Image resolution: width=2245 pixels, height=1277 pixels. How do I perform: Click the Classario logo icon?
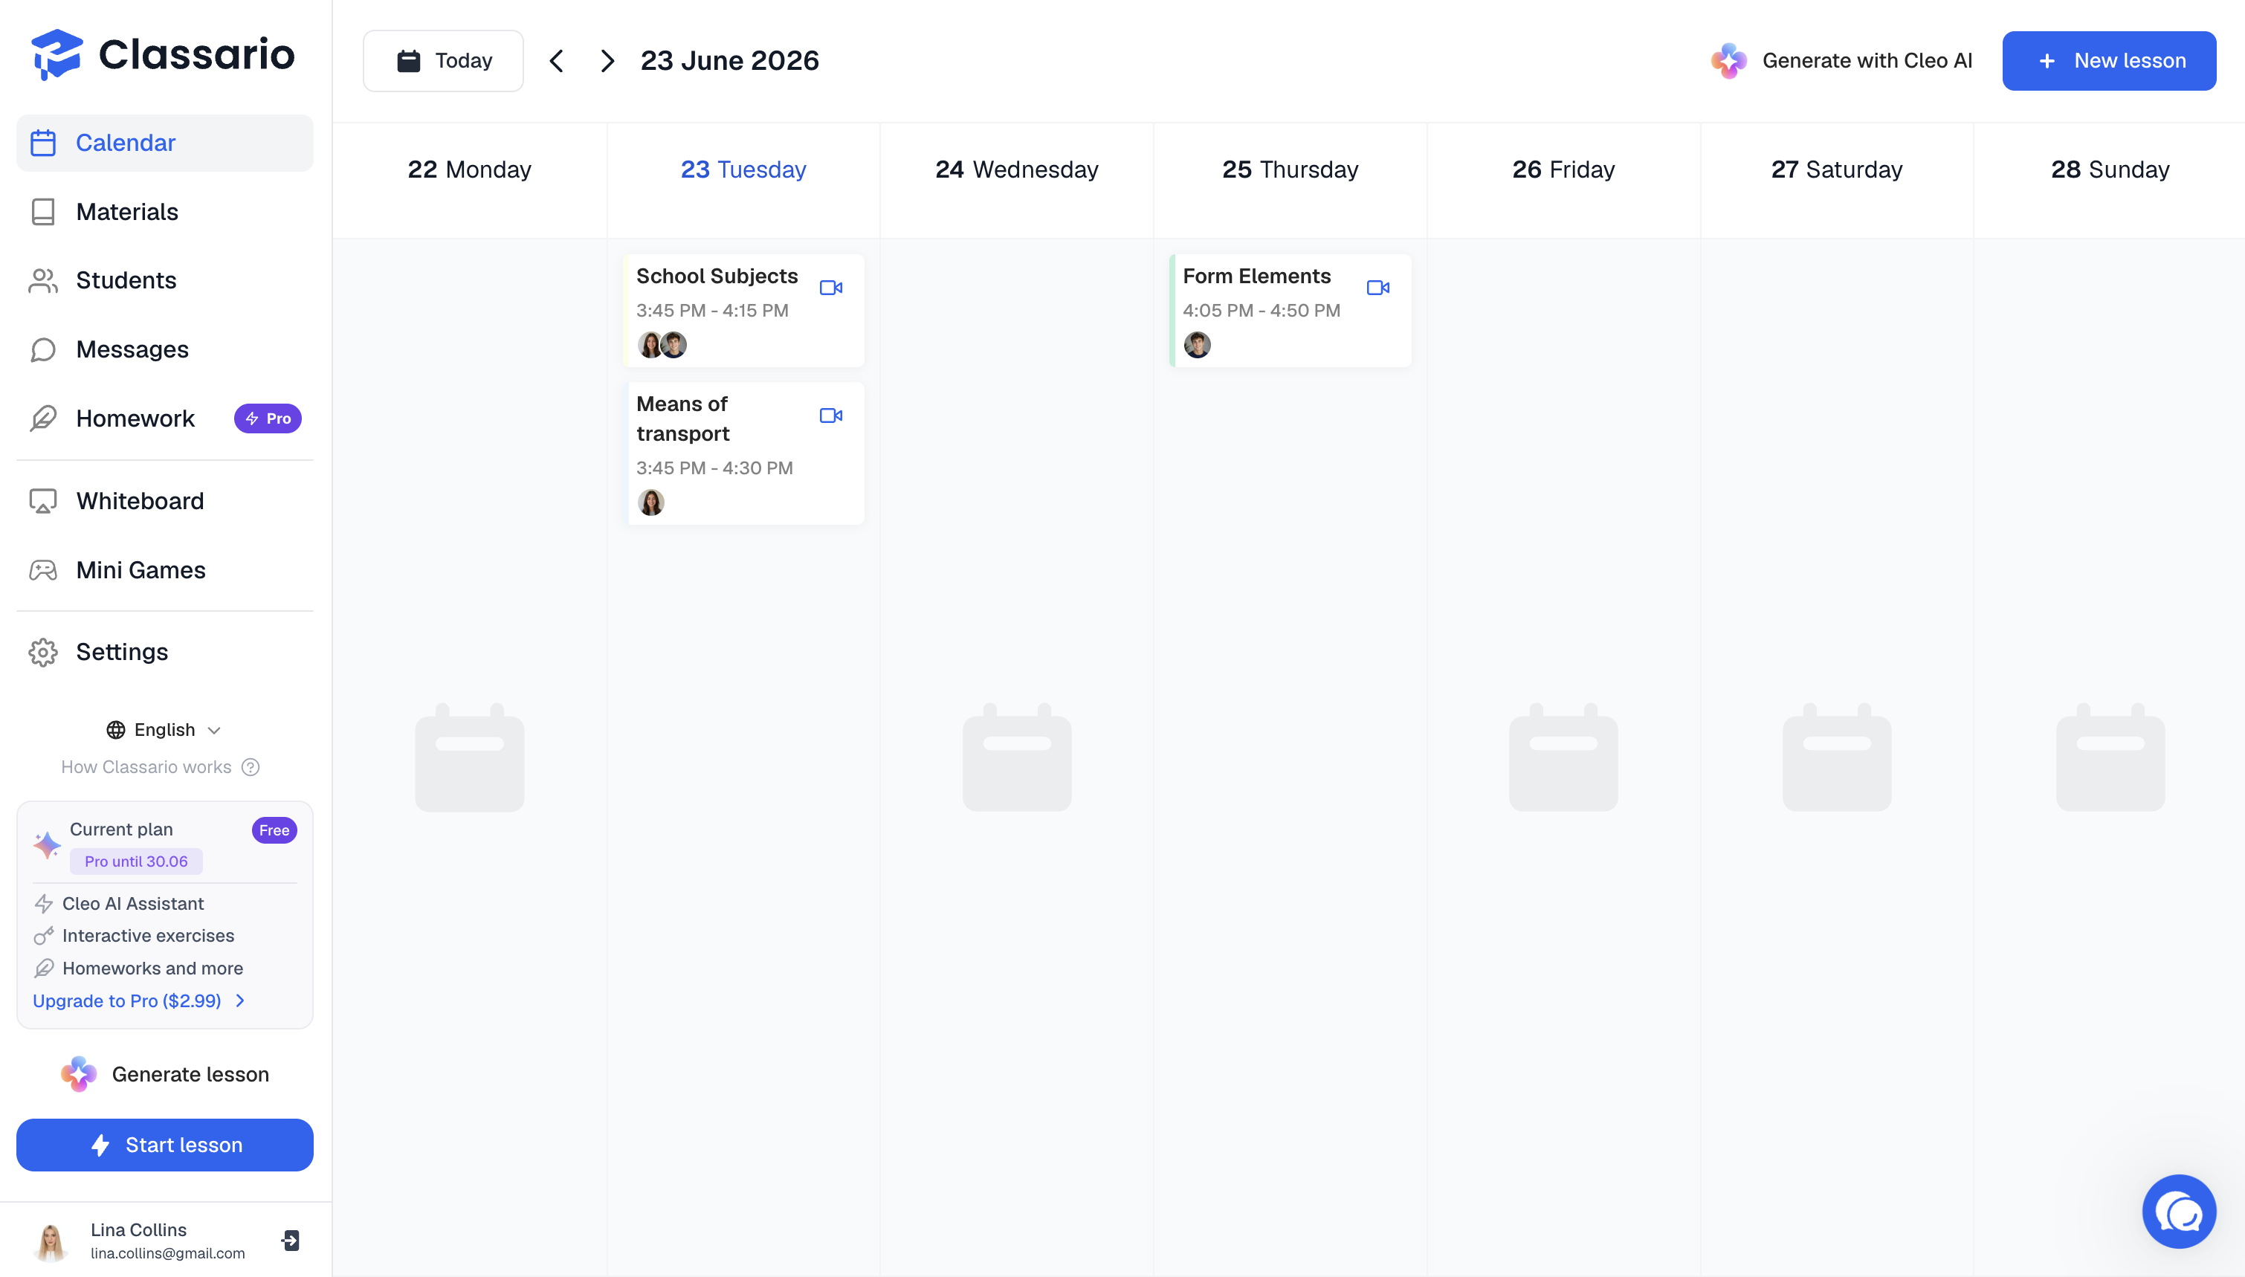pyautogui.click(x=57, y=54)
